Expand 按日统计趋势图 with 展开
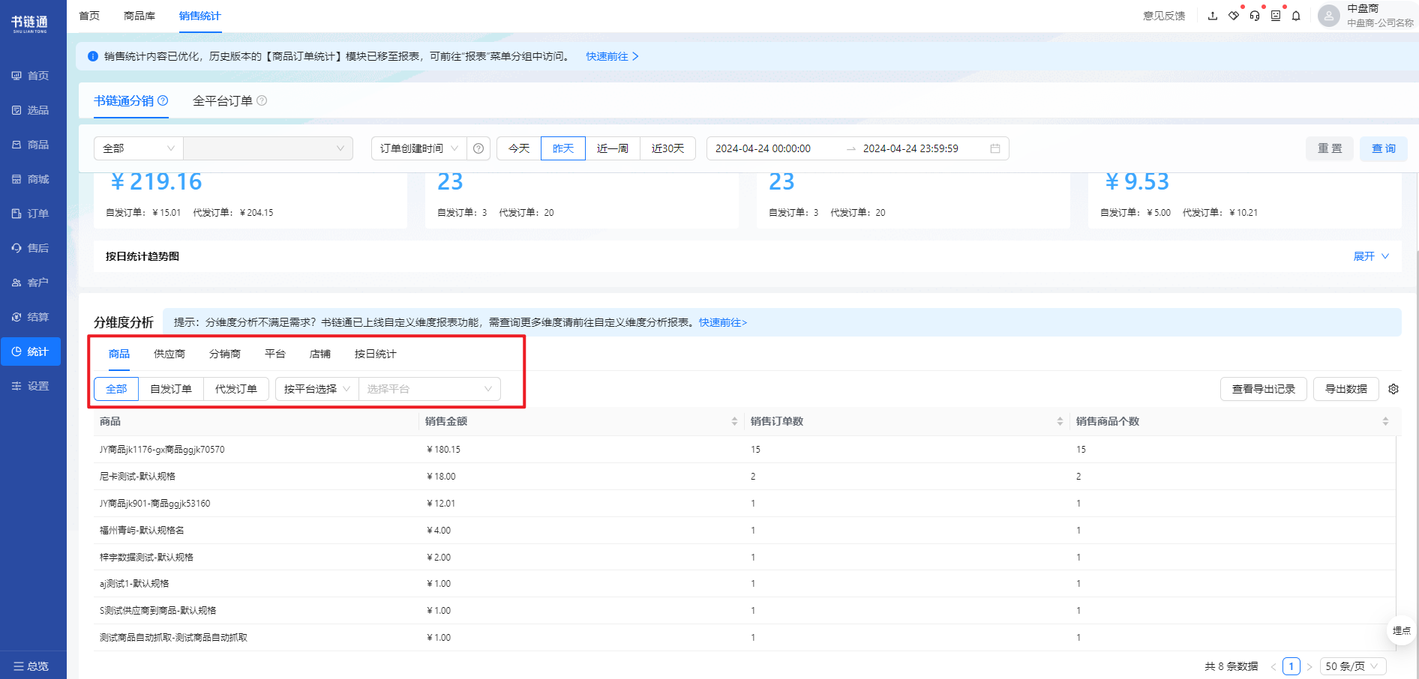This screenshot has height=679, width=1419. (1371, 256)
